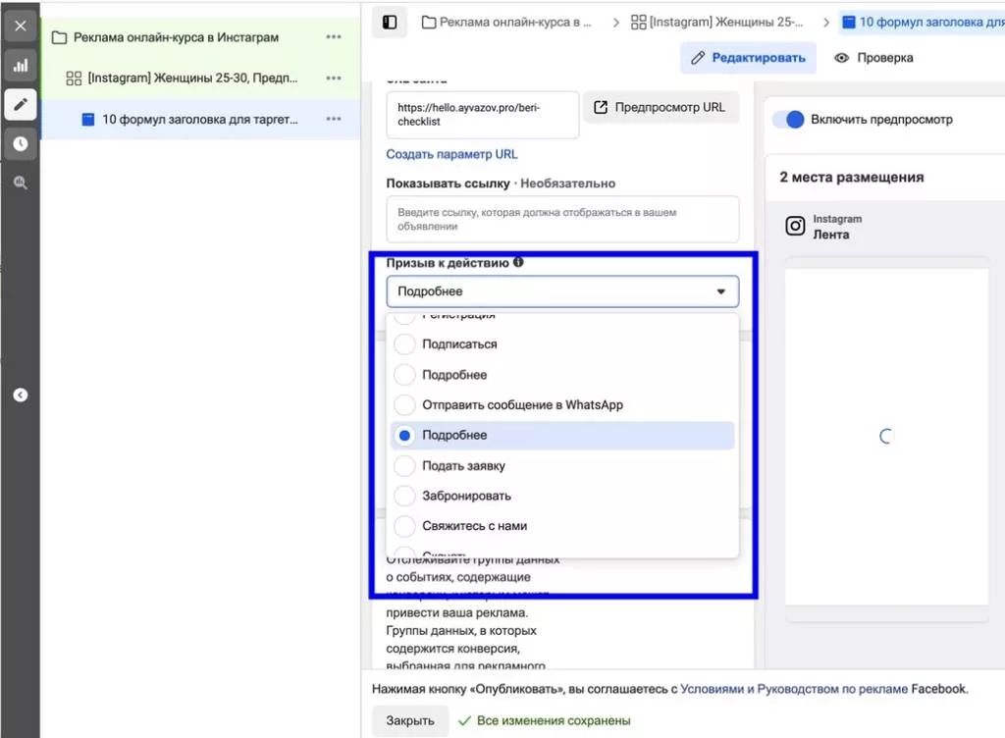This screenshot has width=1005, height=738.
Task: Open the bar chart icon in sidebar
Action: tap(21, 66)
